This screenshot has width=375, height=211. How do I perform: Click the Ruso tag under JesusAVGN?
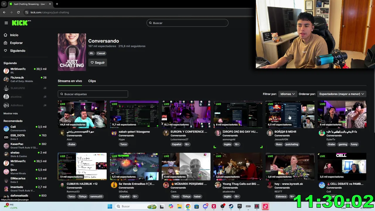pyautogui.click(x=279, y=144)
